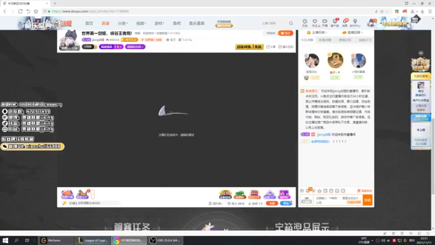
Task: Click the browser back arrow
Action: pyautogui.click(x=5, y=11)
